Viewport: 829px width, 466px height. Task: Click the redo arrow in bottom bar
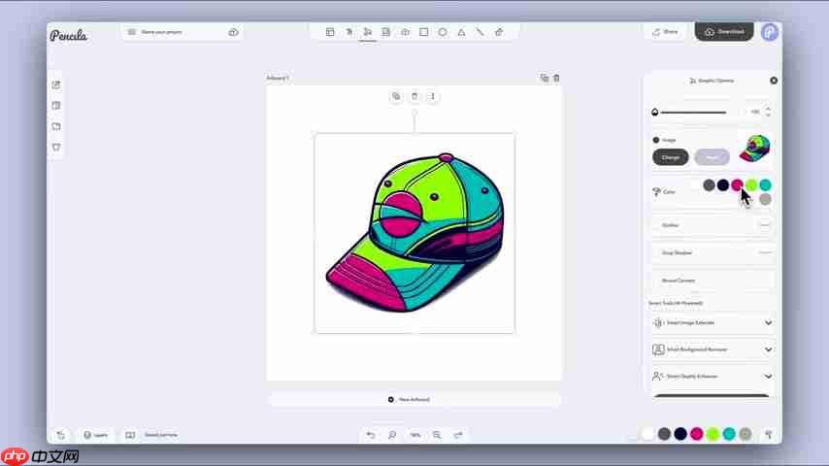click(x=458, y=435)
